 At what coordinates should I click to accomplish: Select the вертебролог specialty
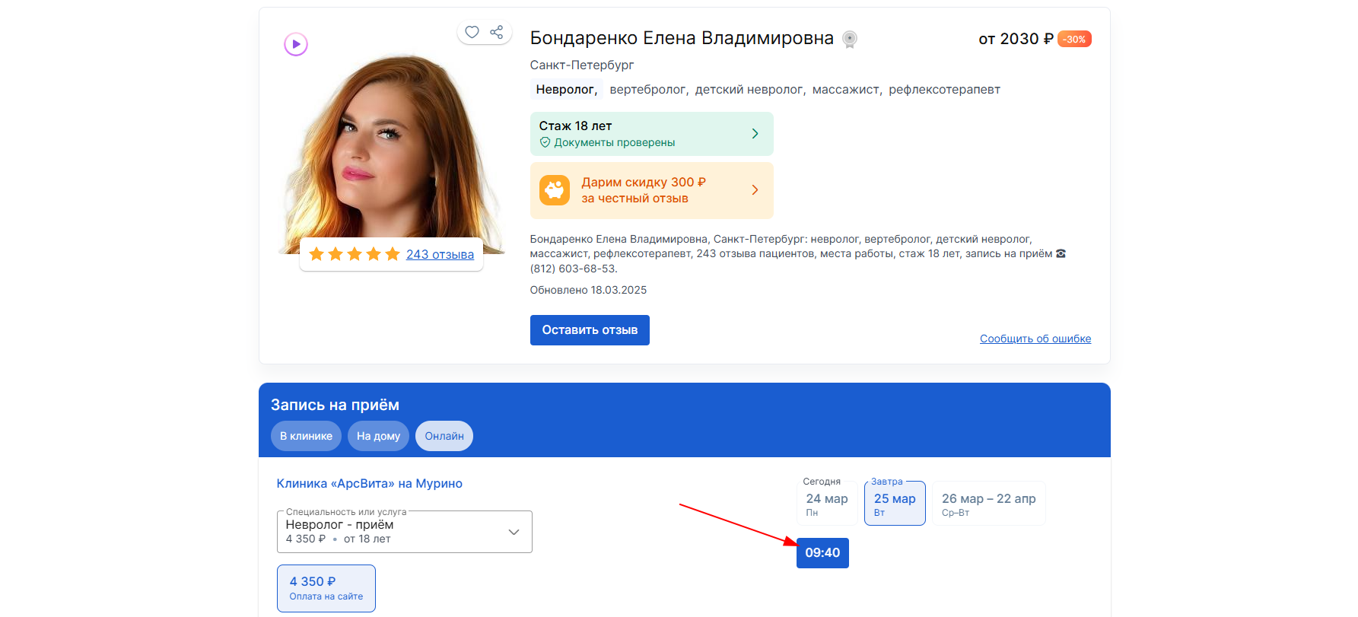tap(647, 90)
